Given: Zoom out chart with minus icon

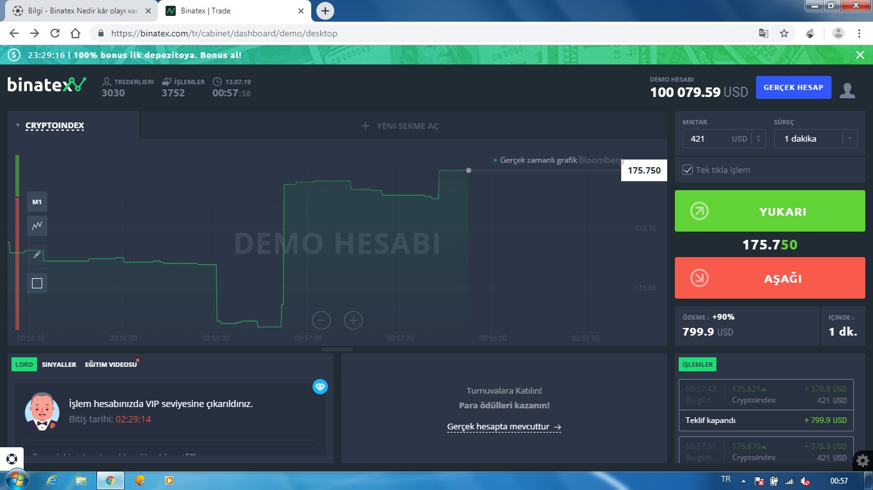Looking at the screenshot, I should tap(321, 320).
